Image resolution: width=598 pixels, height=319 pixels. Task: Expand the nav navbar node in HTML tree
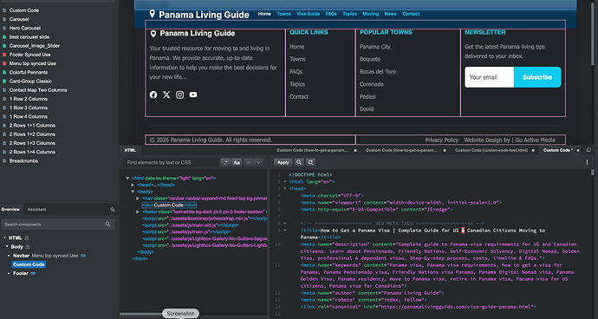(138, 199)
